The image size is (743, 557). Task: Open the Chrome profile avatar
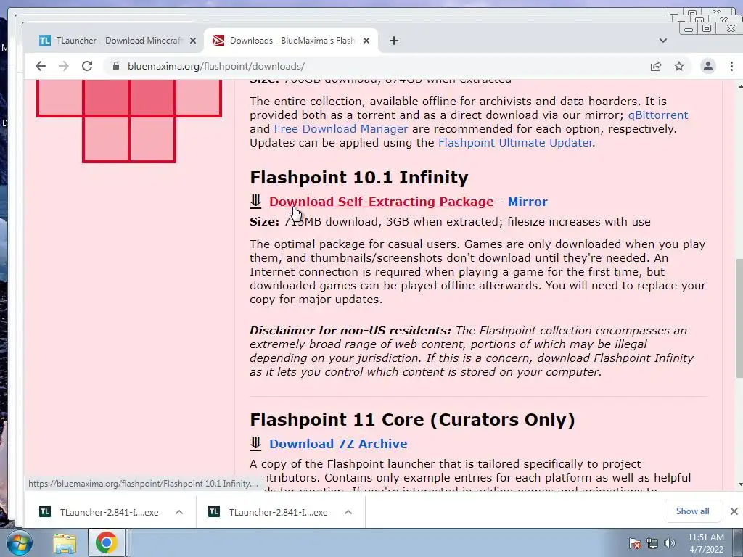[x=708, y=66]
